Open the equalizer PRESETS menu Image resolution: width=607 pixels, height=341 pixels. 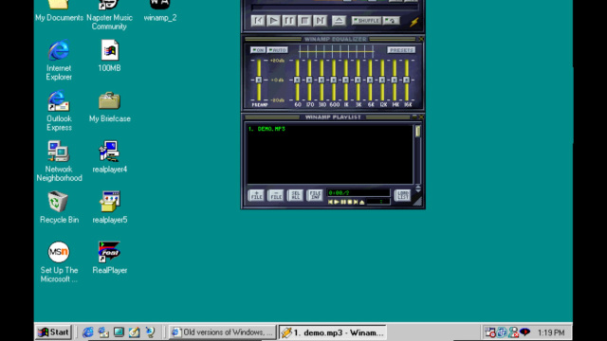coord(401,50)
